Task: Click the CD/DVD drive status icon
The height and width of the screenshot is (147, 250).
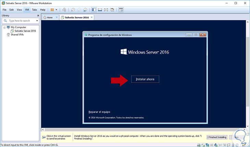Action: pyautogui.click(x=203, y=145)
